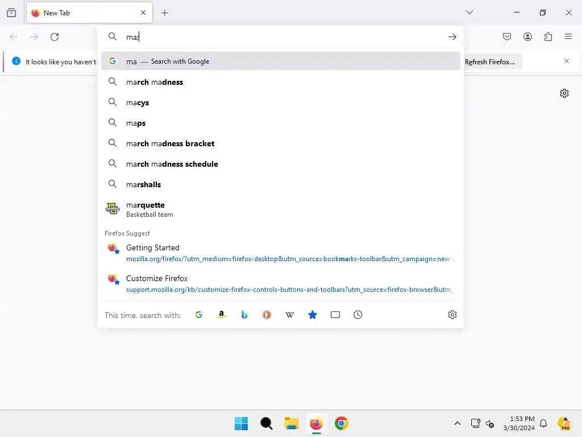Image resolution: width=582 pixels, height=437 pixels.
Task: Open the application hamburger menu
Action: point(568,36)
